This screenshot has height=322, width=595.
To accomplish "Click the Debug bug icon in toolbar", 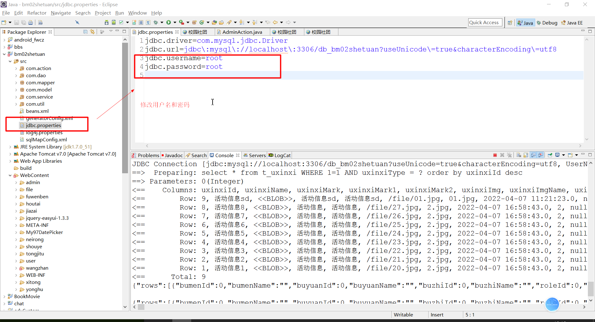I will click(x=156, y=22).
